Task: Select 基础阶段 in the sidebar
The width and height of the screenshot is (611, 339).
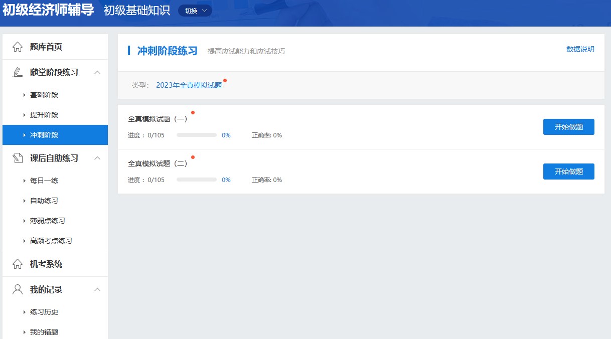Action: (x=44, y=95)
